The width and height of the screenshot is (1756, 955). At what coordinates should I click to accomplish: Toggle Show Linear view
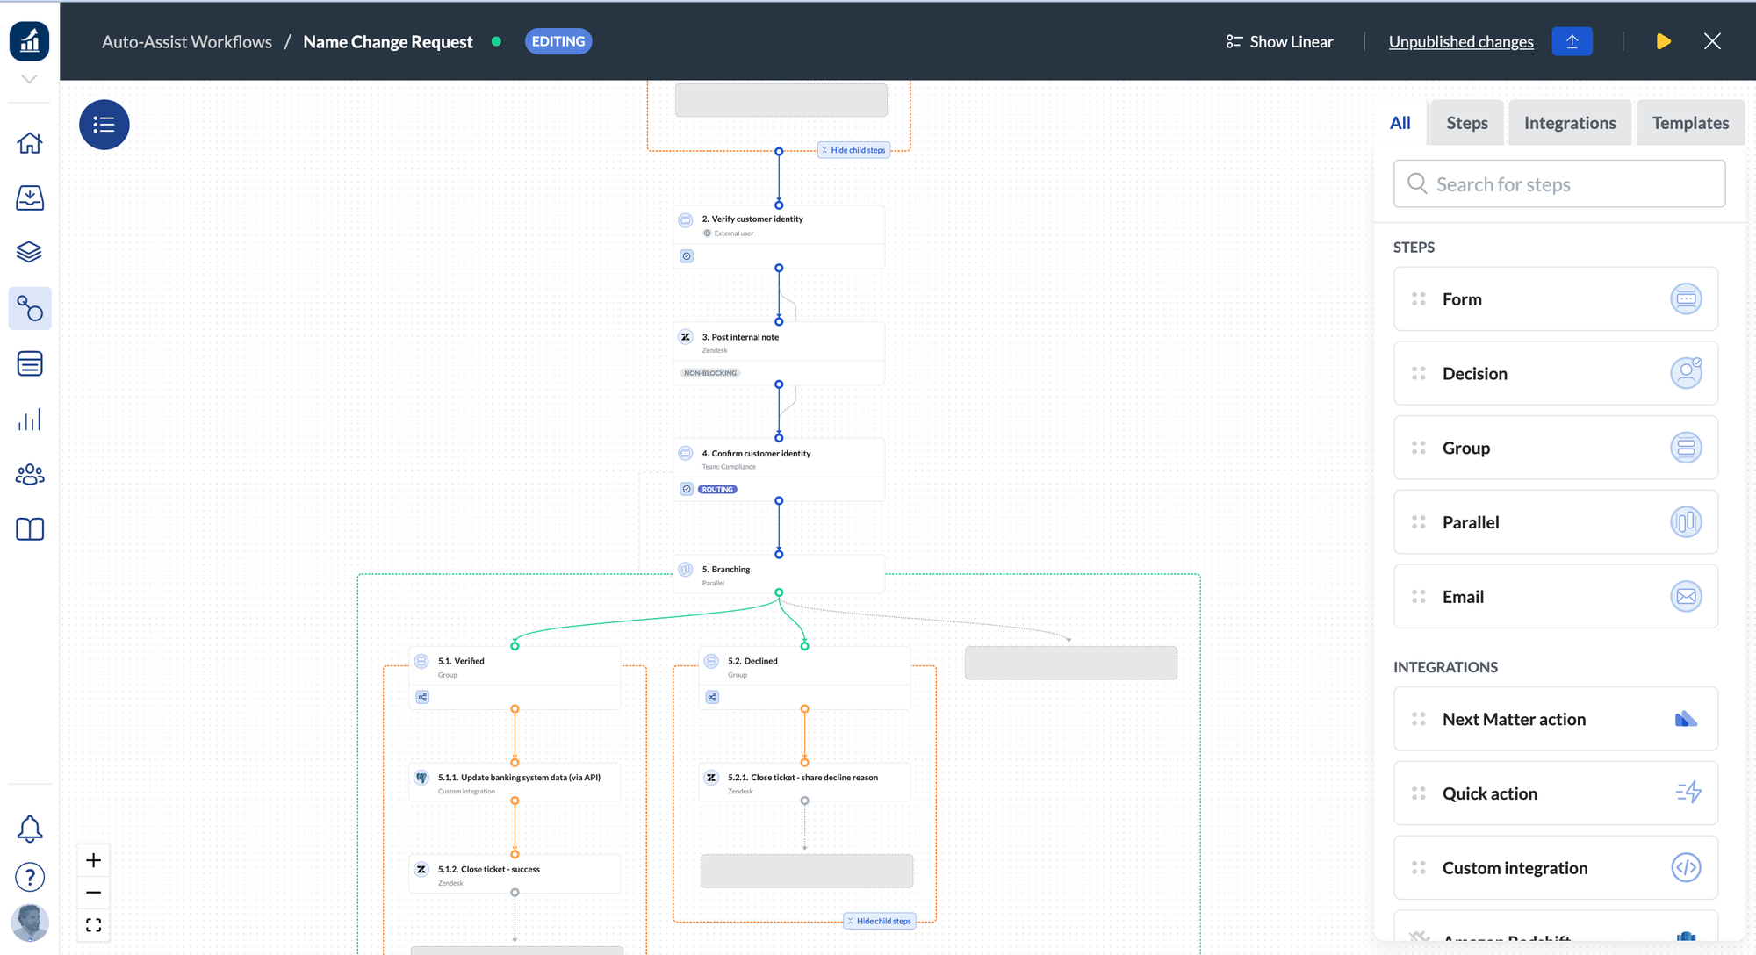pyautogui.click(x=1279, y=41)
